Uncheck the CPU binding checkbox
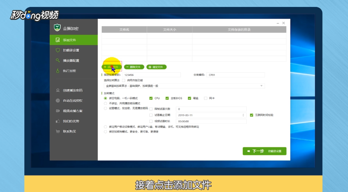Screen dimensions: 348x192 pyautogui.click(x=151, y=98)
